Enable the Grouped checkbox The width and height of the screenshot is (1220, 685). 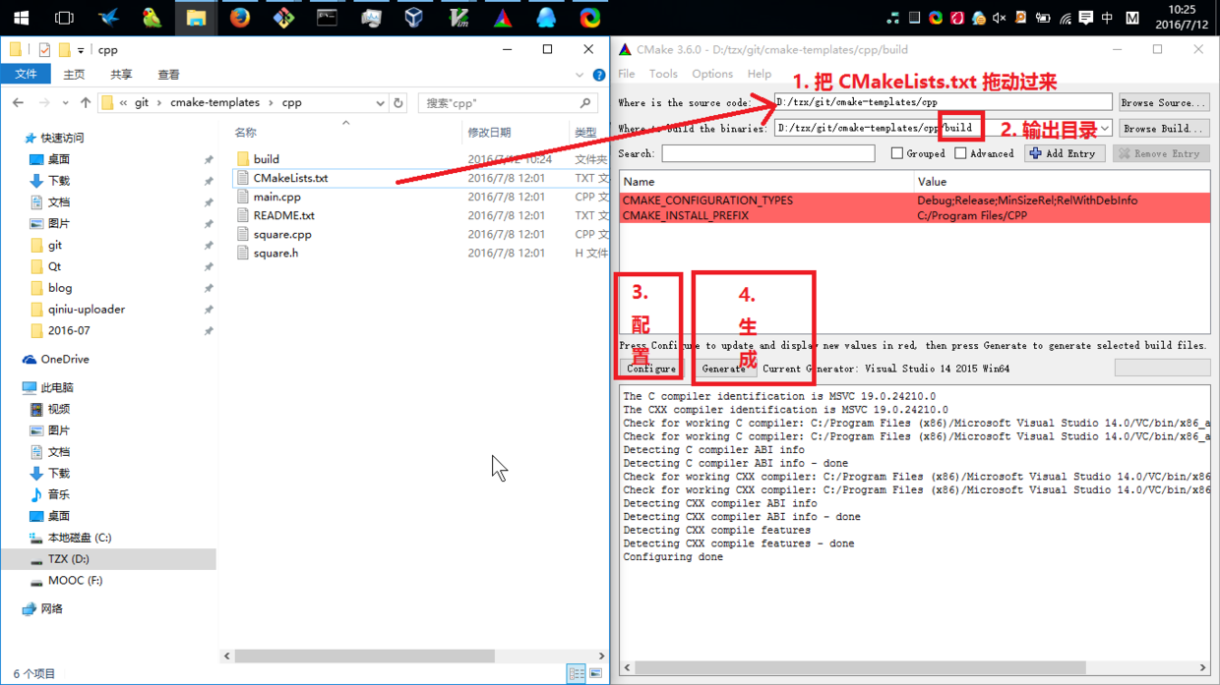896,153
